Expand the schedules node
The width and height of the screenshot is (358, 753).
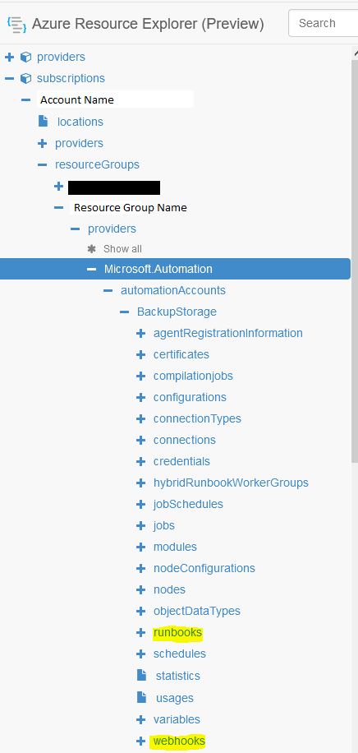(x=140, y=654)
